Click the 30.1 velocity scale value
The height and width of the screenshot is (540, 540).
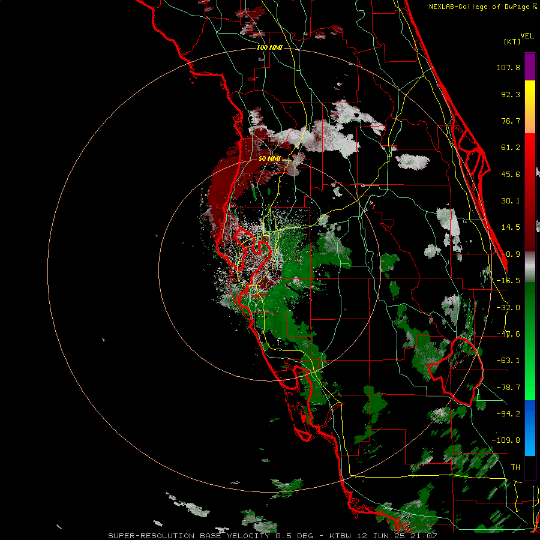(511, 201)
